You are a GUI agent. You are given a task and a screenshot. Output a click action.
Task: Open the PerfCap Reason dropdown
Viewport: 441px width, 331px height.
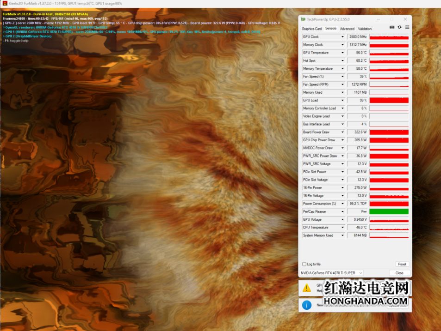click(342, 211)
